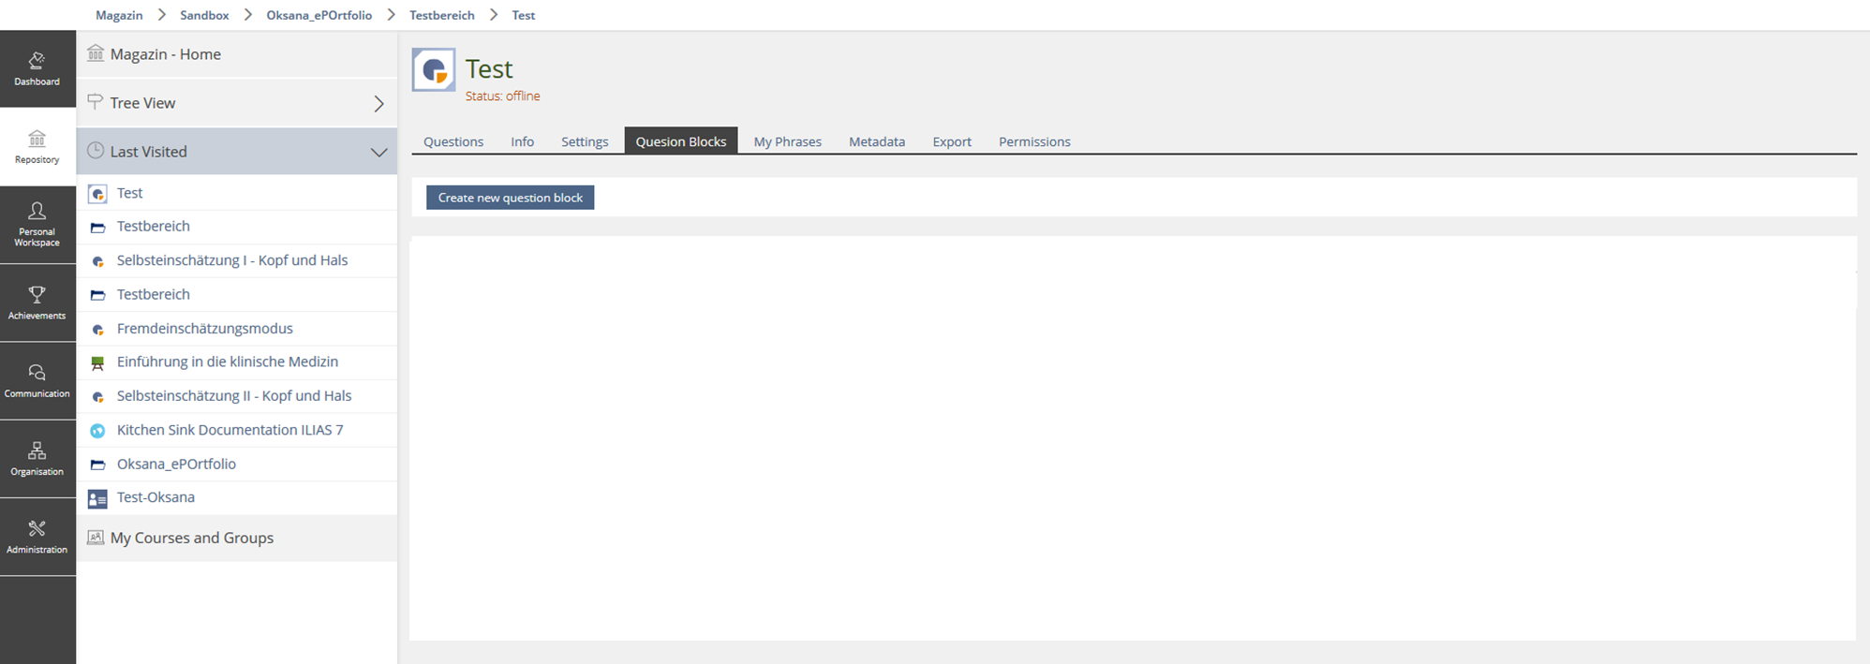Select the Quesion Blocks tab
Image resolution: width=1870 pixels, height=664 pixels.
point(681,140)
